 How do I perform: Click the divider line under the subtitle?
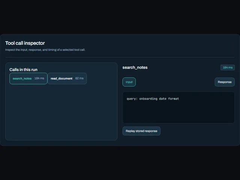click(120, 57)
